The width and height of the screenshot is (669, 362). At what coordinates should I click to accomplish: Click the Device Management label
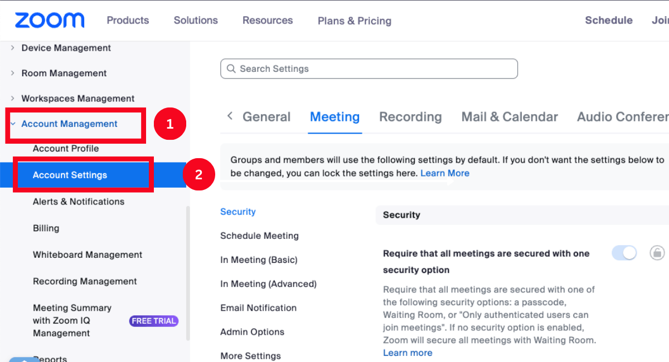point(66,48)
